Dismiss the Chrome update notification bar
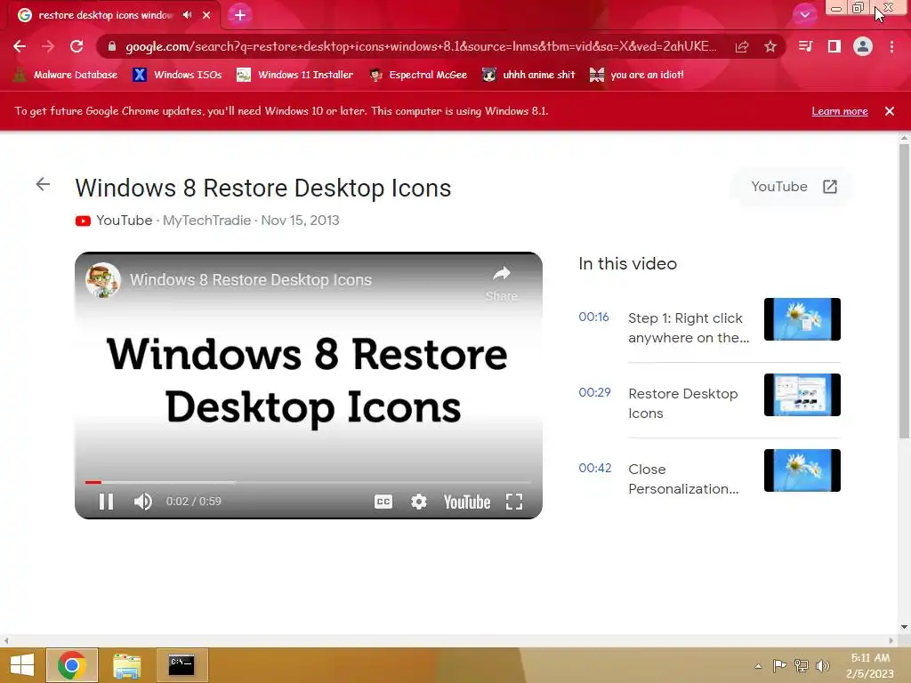This screenshot has height=683, width=911. coord(890,111)
